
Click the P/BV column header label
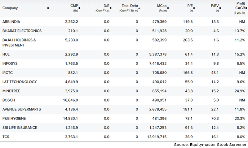(x=215, y=6)
